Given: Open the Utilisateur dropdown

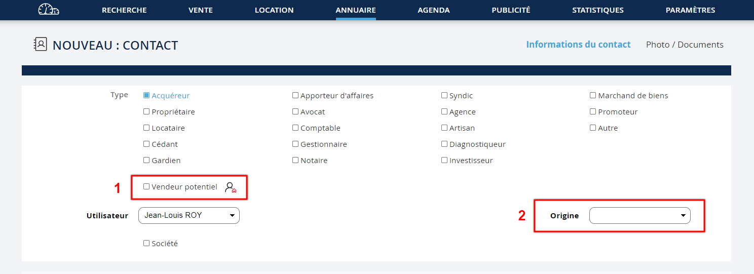Looking at the screenshot, I should click(188, 215).
